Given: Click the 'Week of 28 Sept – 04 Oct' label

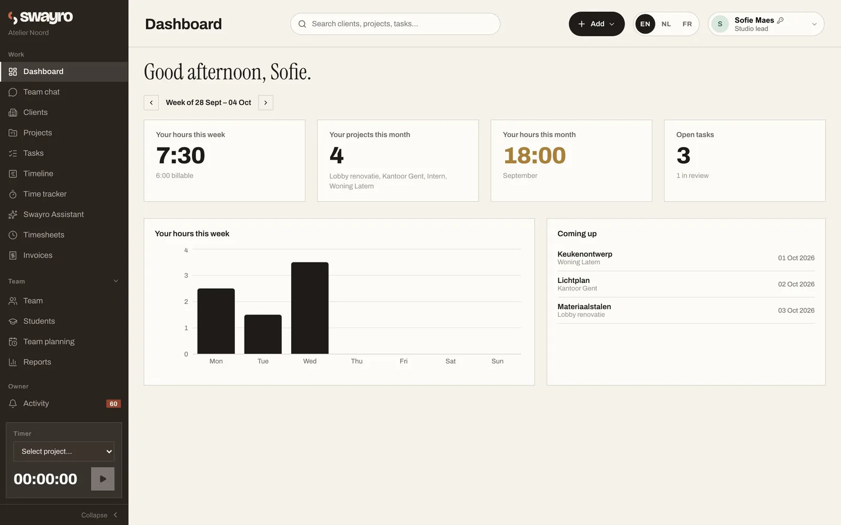Looking at the screenshot, I should coord(209,103).
